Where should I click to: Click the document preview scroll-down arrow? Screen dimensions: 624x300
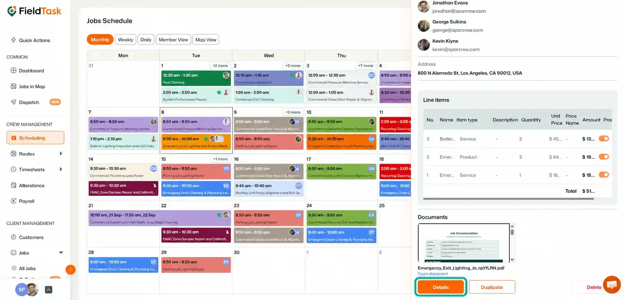[x=512, y=260]
